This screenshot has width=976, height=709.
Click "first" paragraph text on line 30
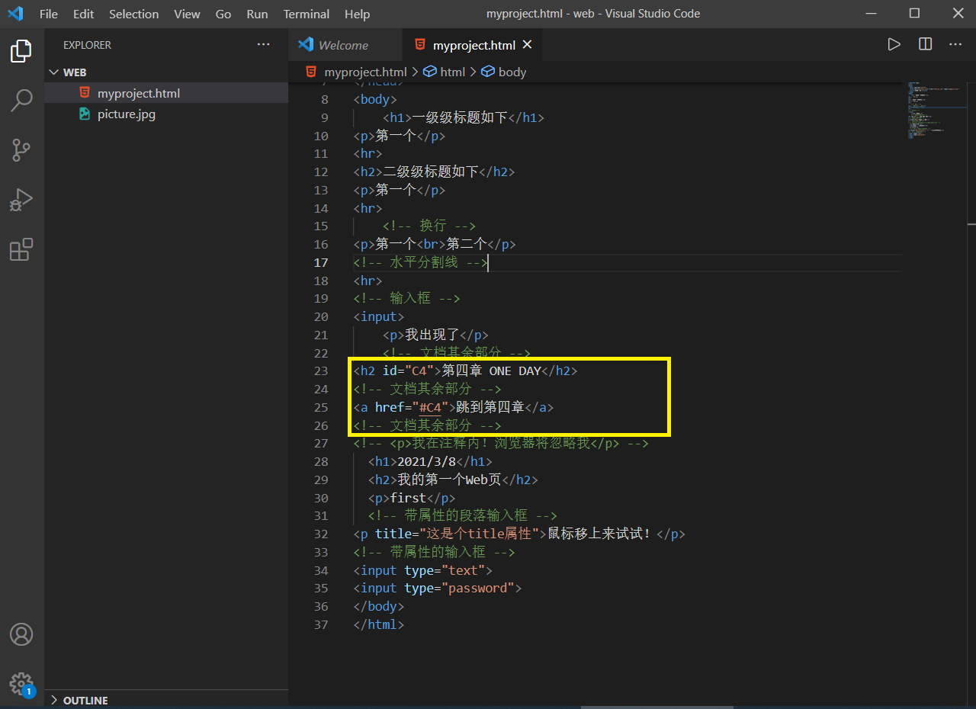[408, 498]
